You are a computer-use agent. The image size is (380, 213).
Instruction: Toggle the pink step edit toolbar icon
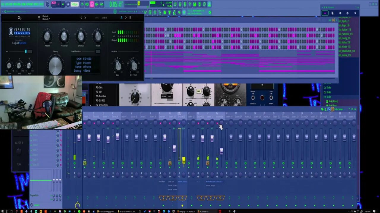click(92, 4)
